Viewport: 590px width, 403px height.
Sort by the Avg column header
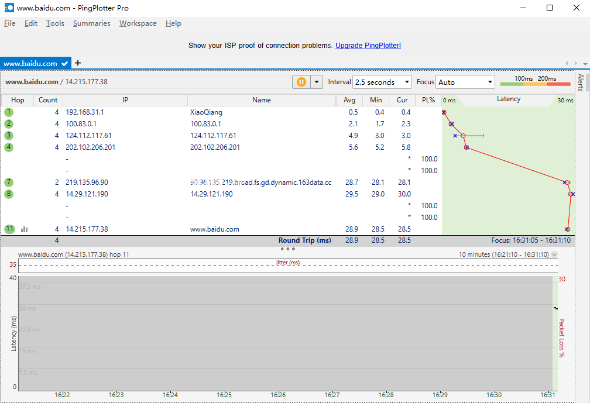click(349, 100)
